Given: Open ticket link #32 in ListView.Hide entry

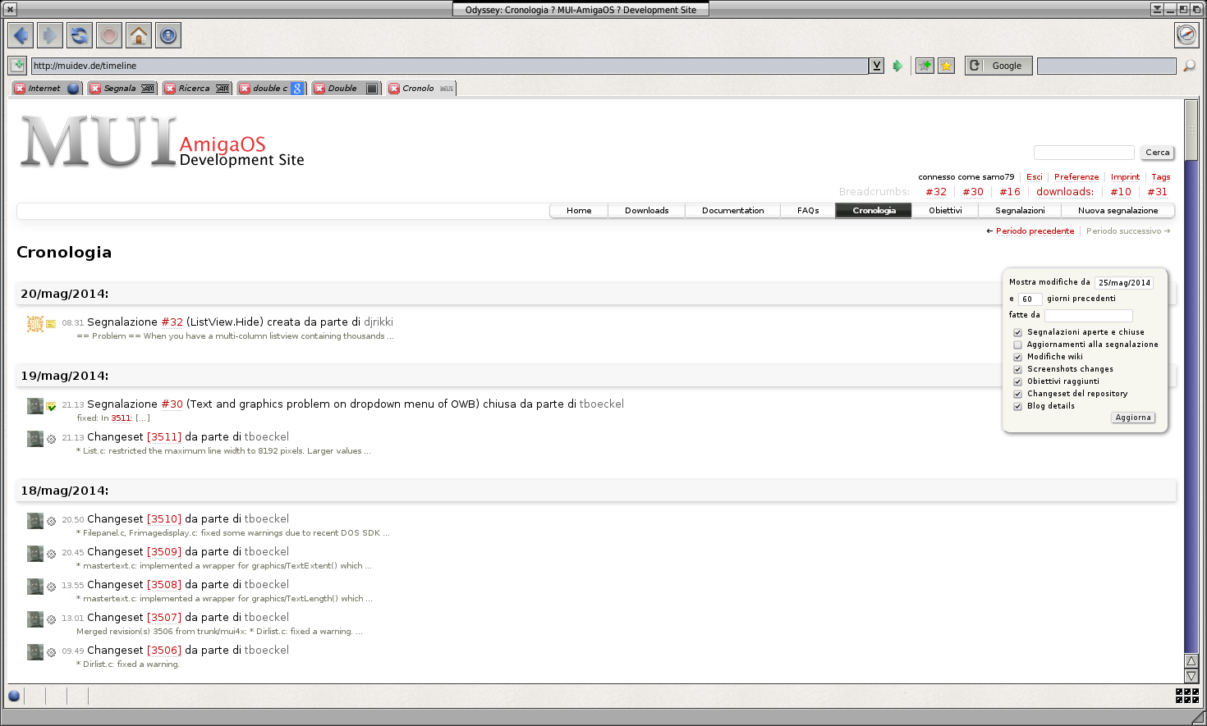Looking at the screenshot, I should tap(172, 322).
